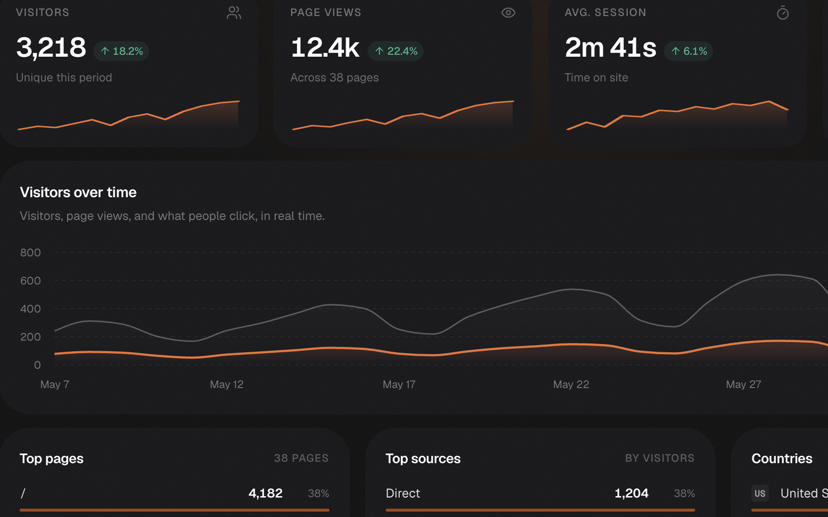Click the BY VISITORS label
This screenshot has width=828, height=517.
pyautogui.click(x=660, y=458)
